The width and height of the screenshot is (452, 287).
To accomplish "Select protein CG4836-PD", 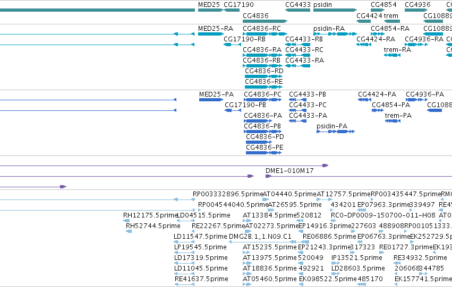I will 265,137.
